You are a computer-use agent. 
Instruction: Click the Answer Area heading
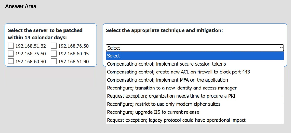tap(21, 6)
